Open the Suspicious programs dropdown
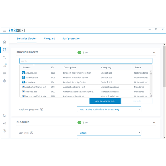 [109, 109]
